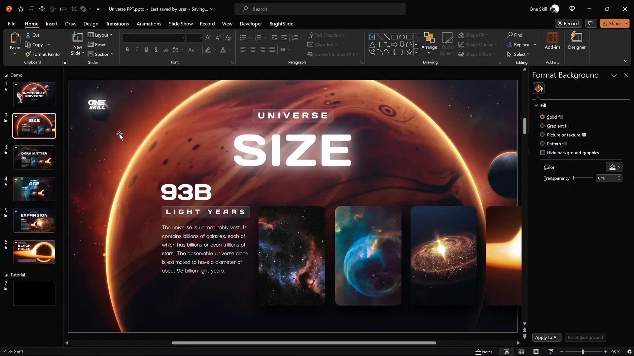Open the Select dropdown in Editing
Screen dimensions: 634x356
pos(518,54)
